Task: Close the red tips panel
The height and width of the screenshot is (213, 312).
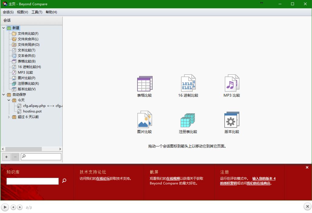Action: coord(307,167)
